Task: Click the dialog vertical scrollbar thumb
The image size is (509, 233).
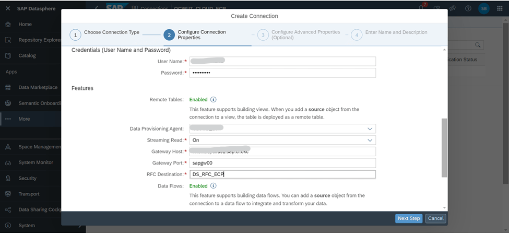Action: pyautogui.click(x=444, y=148)
